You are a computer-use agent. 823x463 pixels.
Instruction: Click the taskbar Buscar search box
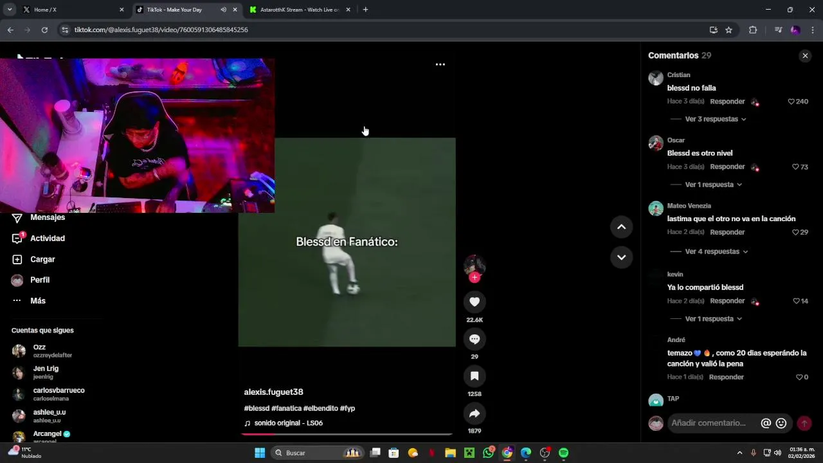pos(318,453)
